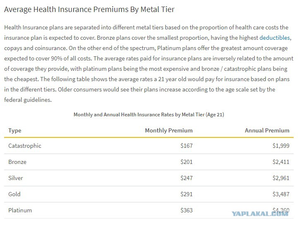Click the $2,411 annual premium cell
The image size is (299, 226).
pos(281,162)
